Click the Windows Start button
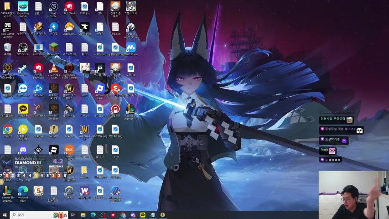Screen dimensions: 389x219 (x=5, y=215)
